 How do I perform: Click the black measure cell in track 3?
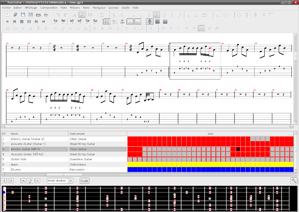point(238,149)
